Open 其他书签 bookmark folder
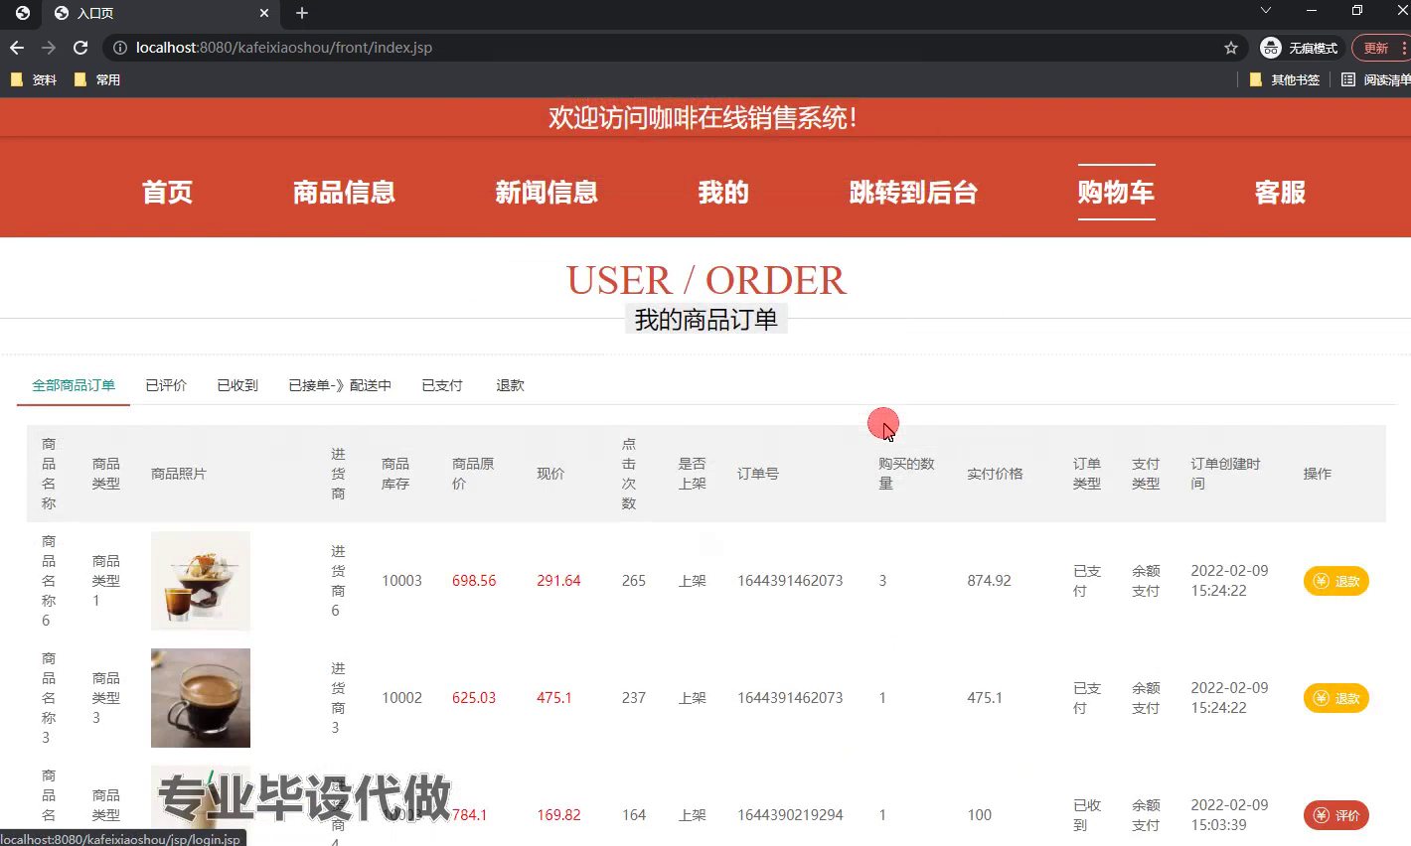1411x846 pixels. [1285, 79]
